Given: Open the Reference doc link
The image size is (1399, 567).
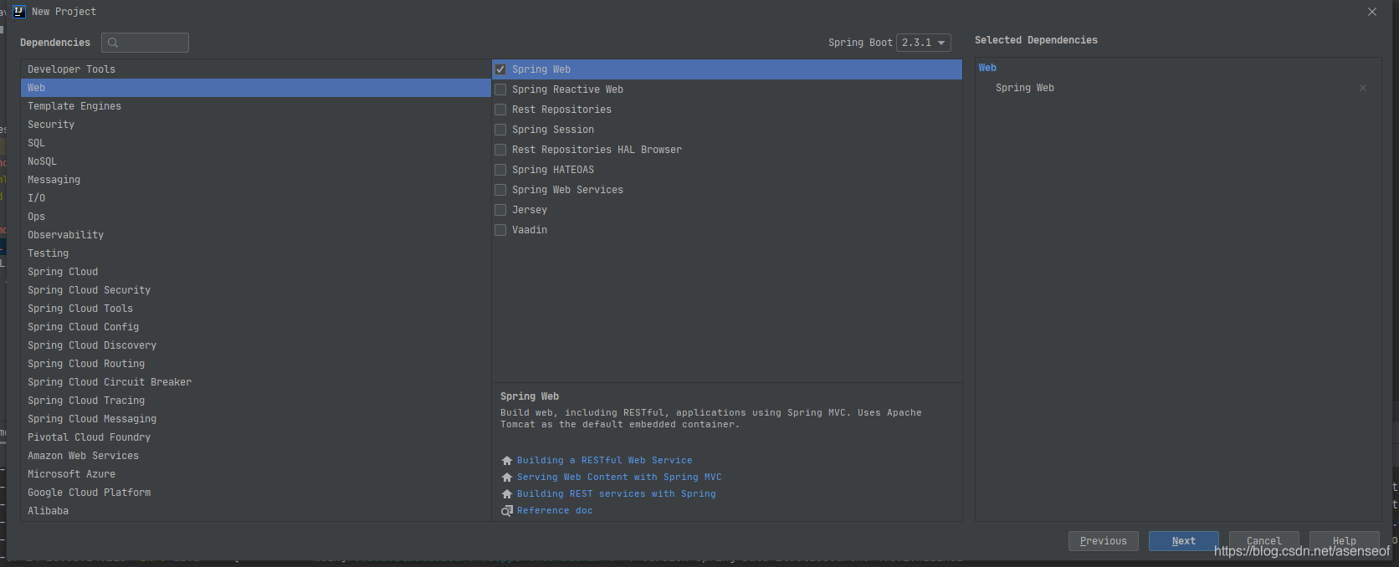Looking at the screenshot, I should click(x=555, y=511).
